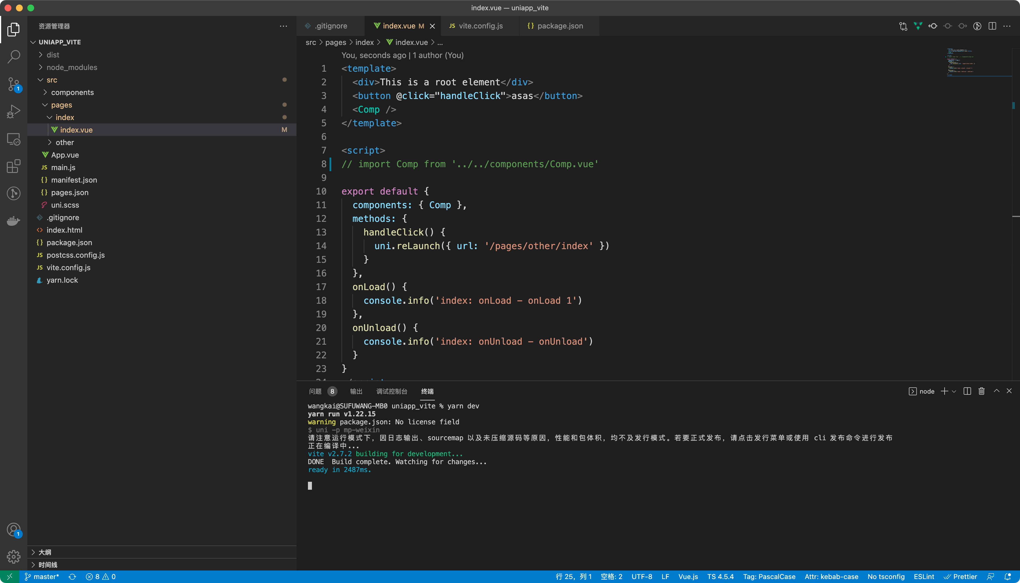Open Run and Debug view
The image size is (1020, 583).
point(14,111)
